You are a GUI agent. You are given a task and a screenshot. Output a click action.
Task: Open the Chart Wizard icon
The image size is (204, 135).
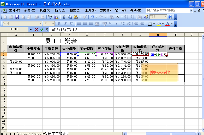tap(140, 17)
